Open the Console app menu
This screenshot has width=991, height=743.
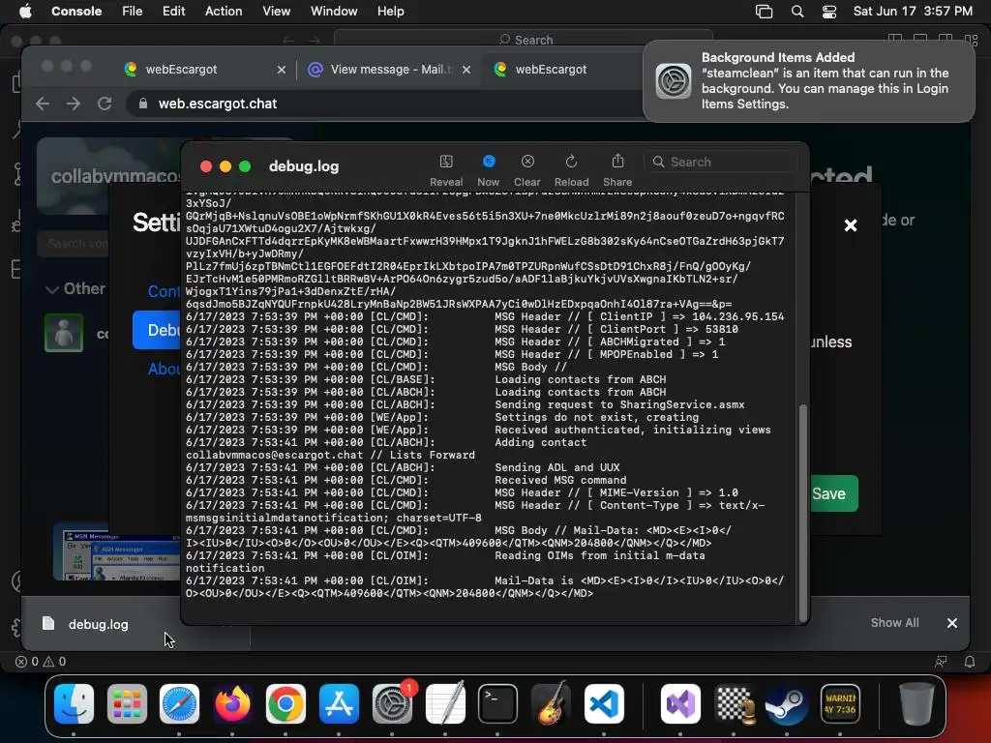pyautogui.click(x=76, y=12)
